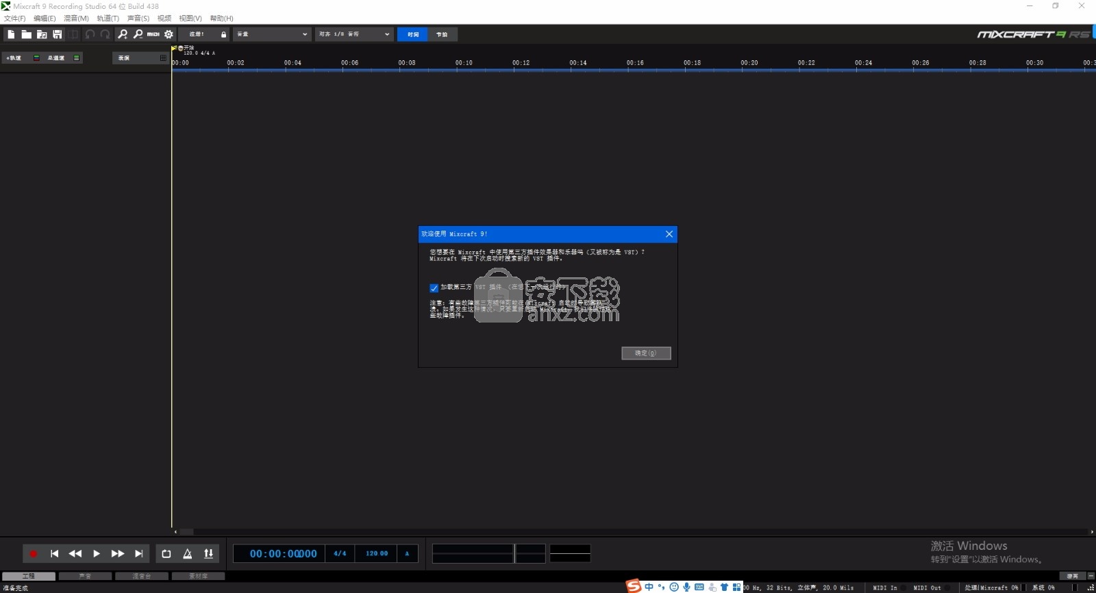Open the Track (轨道) menu
This screenshot has height=593, width=1096.
point(108,18)
